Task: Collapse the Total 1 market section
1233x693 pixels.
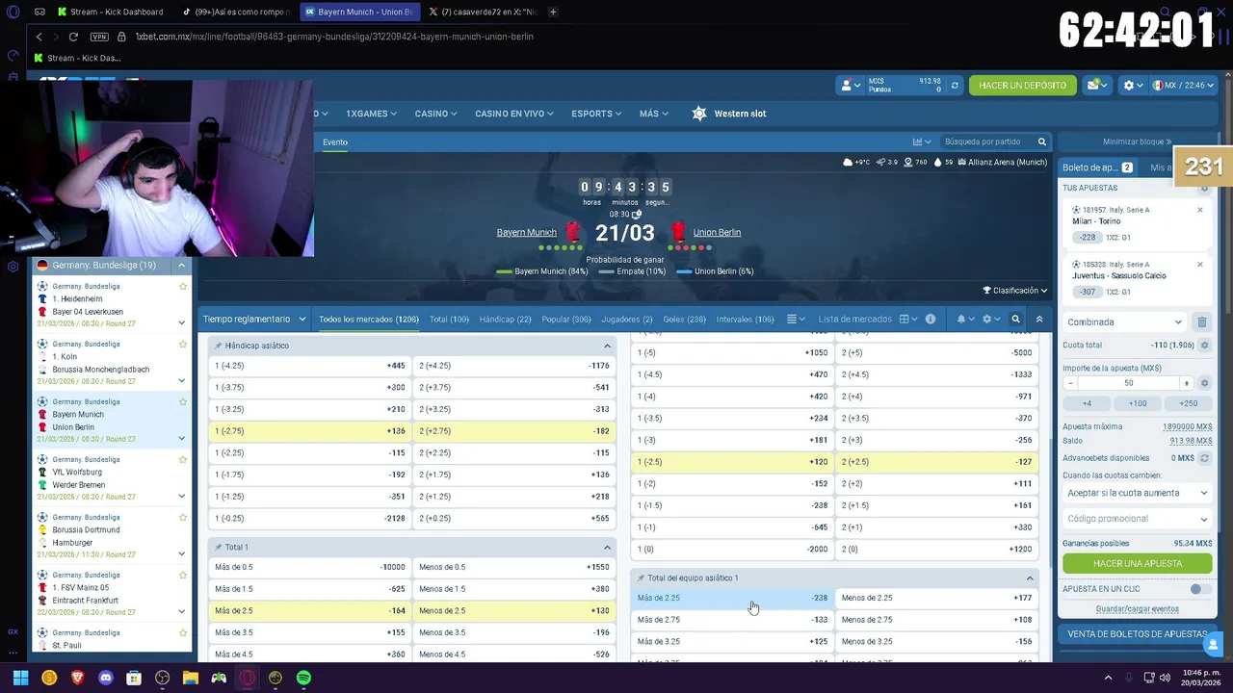Action: [x=607, y=547]
